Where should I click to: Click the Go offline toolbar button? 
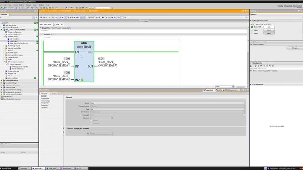tap(70, 8)
